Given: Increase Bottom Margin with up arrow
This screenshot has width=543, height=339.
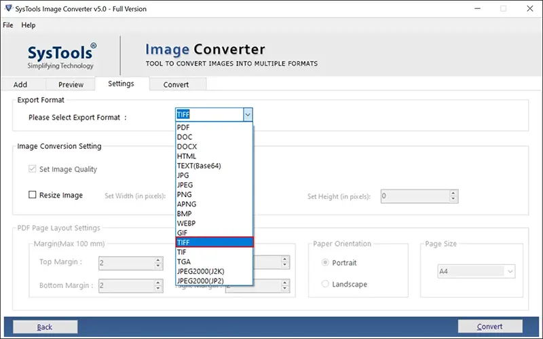Looking at the screenshot, I should point(158,283).
